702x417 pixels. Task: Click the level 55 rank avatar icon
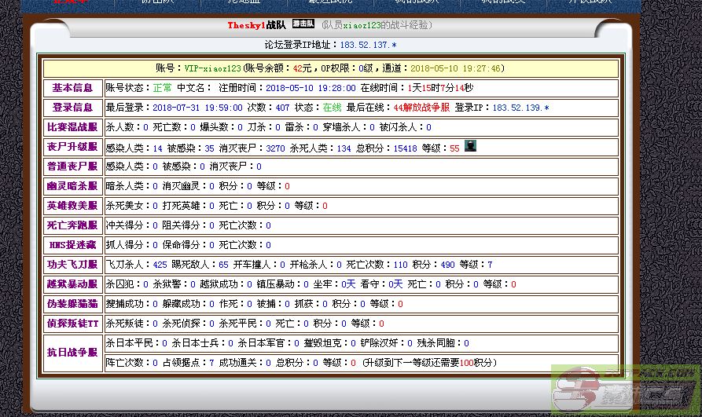pos(470,146)
